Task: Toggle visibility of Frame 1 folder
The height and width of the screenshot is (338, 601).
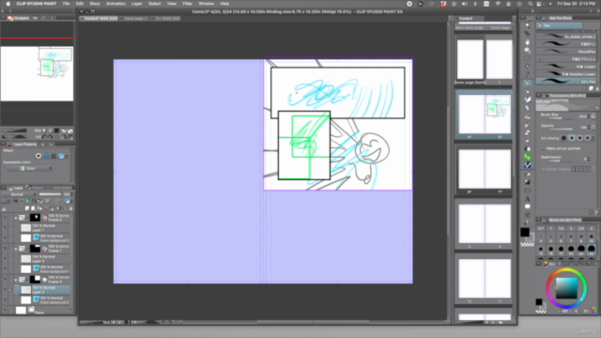Action: [x=4, y=248]
